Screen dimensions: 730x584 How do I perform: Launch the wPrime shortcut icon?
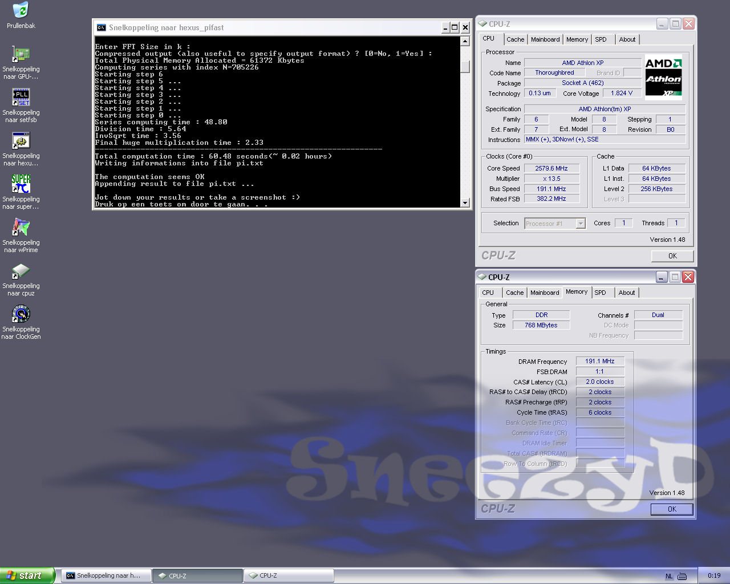tap(21, 227)
